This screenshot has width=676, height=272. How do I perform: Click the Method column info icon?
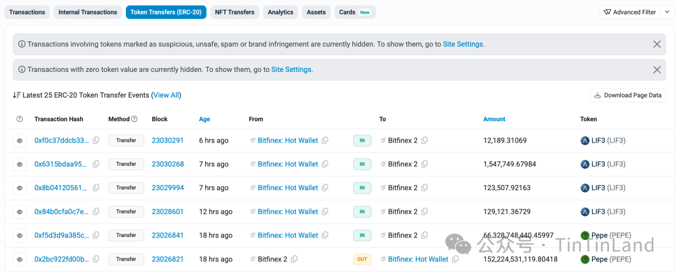(x=135, y=119)
